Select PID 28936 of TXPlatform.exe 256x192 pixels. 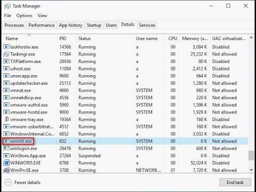point(65,61)
